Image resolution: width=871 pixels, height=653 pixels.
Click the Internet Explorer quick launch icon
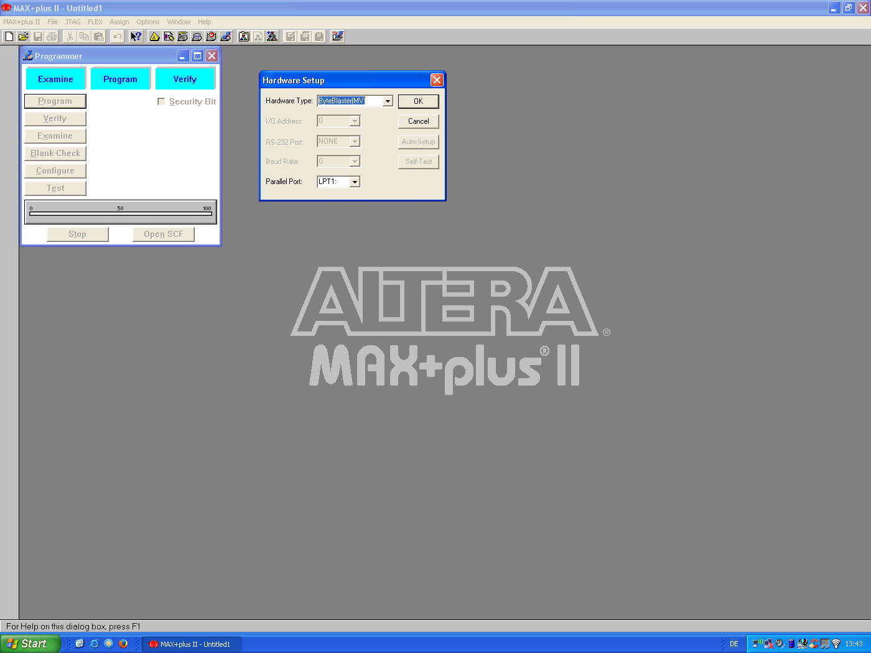pos(95,644)
